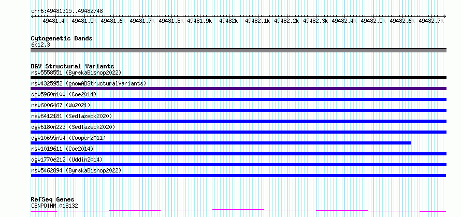Select the black nsv5558551 variant bar
Viewport: 461px width, 217px height.
pyautogui.click(x=239, y=78)
